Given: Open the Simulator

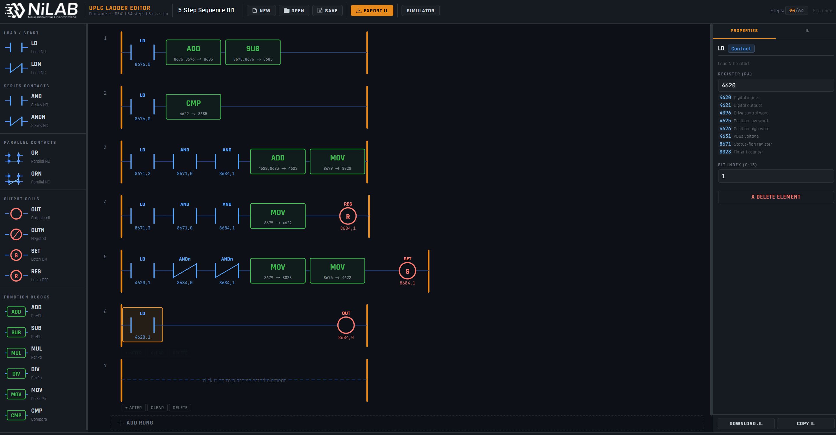Looking at the screenshot, I should tap(420, 11).
